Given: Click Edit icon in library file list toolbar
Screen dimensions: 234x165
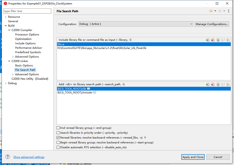Looking at the screenshot, I should pos(218,39).
